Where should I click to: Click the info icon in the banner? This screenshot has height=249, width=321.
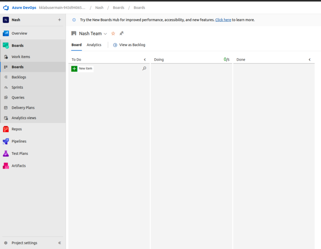[x=74, y=20]
